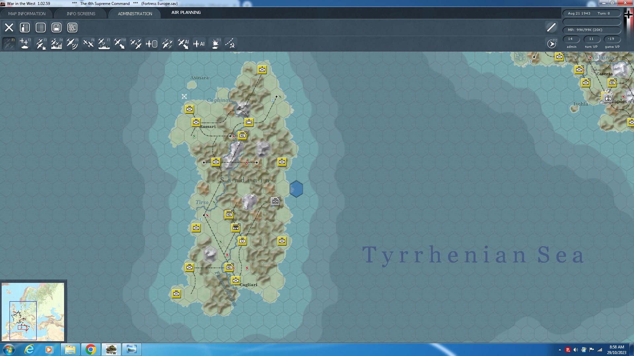This screenshot has height=356, width=634.
Task: Toggle the F1 air planning mode button
Action: coord(9,44)
